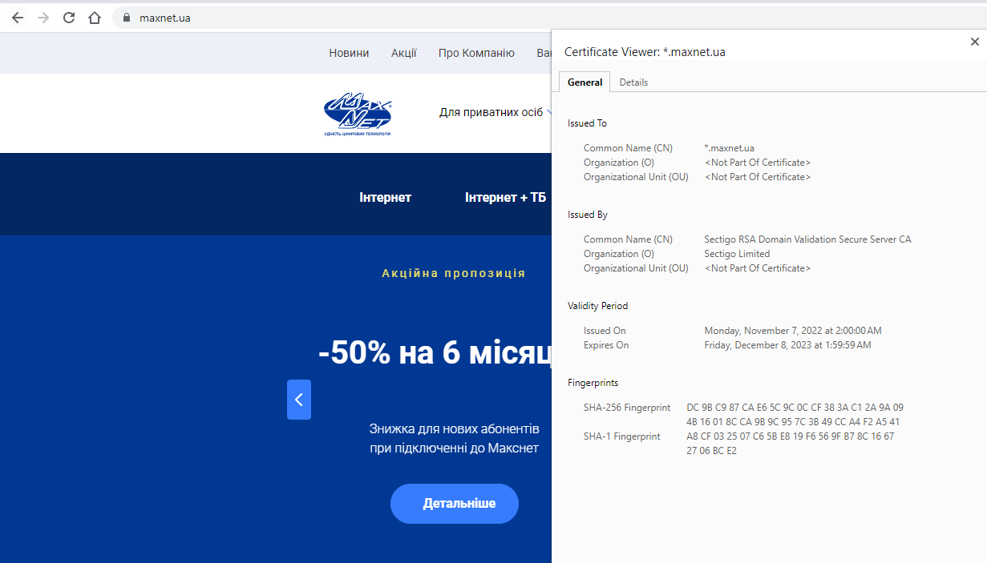Screen dimensions: 987x563
Task: Click the SHA-256 fingerprint value
Action: click(x=795, y=415)
